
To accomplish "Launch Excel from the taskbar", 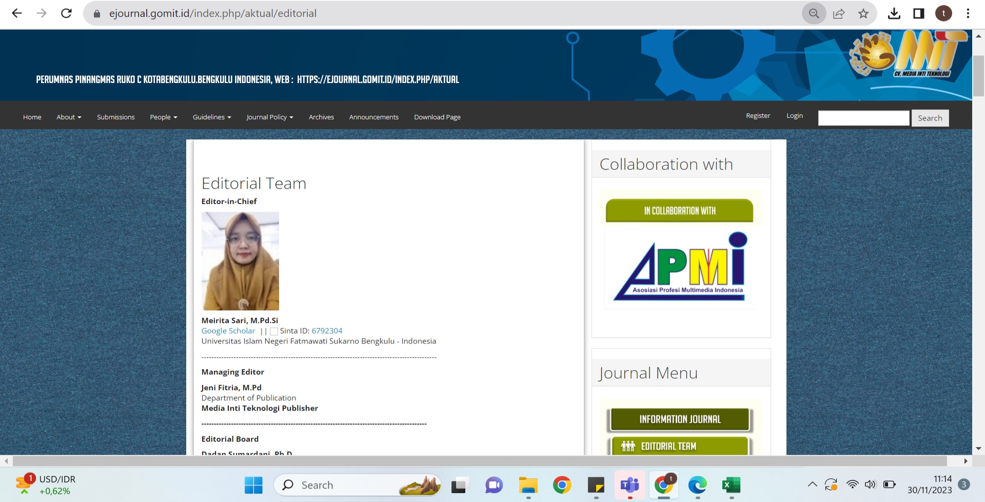I will [731, 485].
